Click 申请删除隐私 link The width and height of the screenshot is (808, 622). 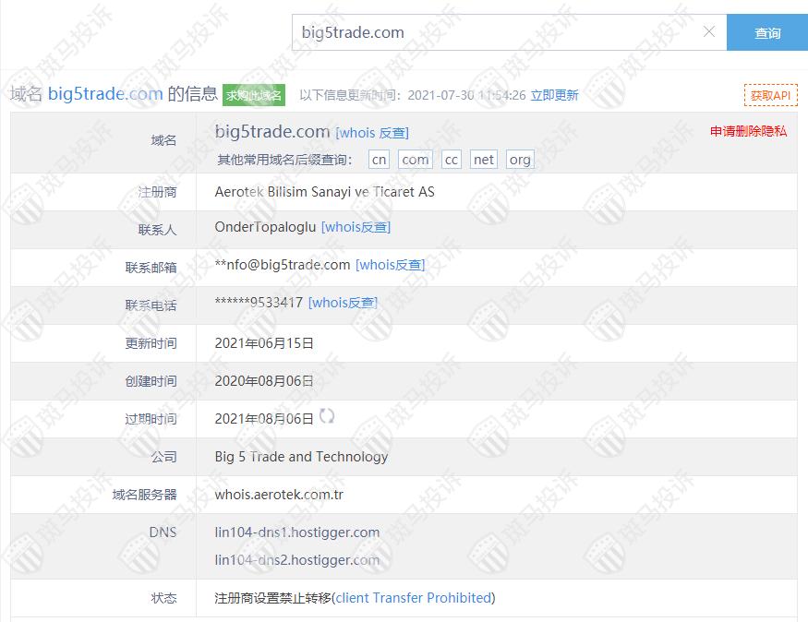point(748,131)
